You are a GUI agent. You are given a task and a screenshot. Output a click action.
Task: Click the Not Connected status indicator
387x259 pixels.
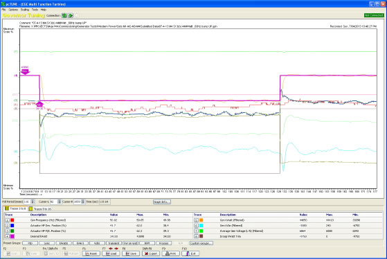point(374,15)
